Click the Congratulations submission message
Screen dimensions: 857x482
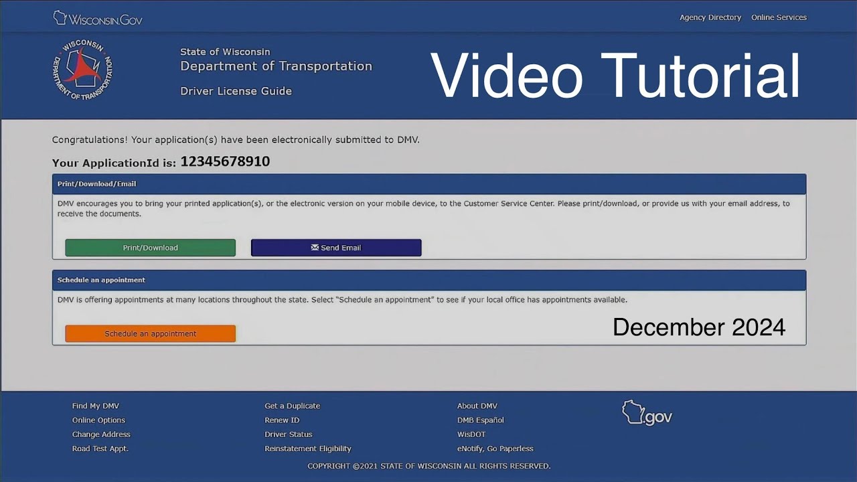(236, 140)
